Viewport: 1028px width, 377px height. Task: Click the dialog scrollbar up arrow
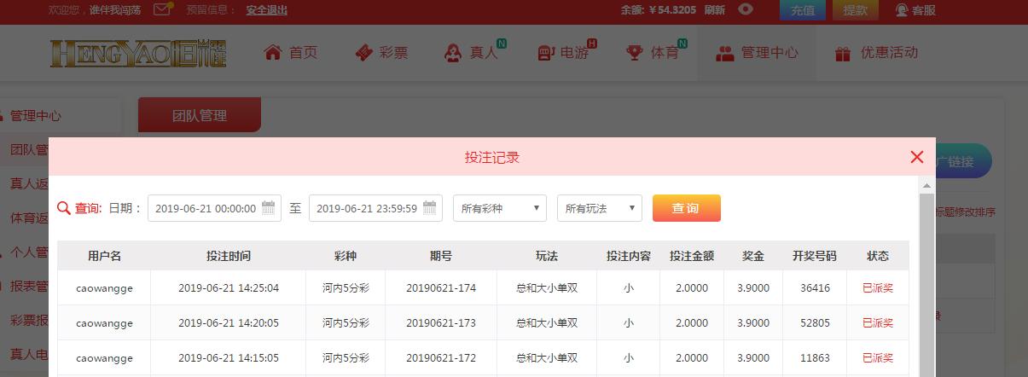(x=926, y=185)
